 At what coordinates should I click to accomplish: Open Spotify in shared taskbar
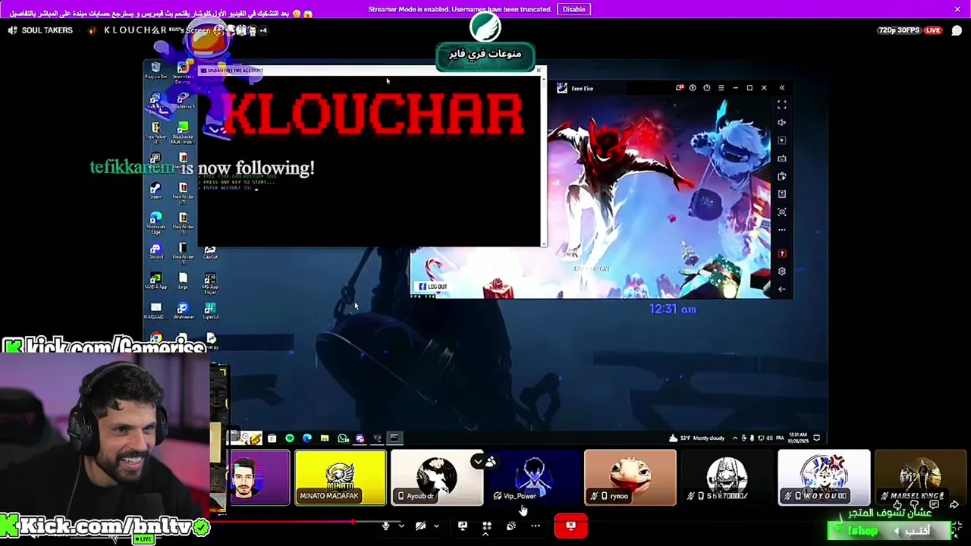[289, 438]
